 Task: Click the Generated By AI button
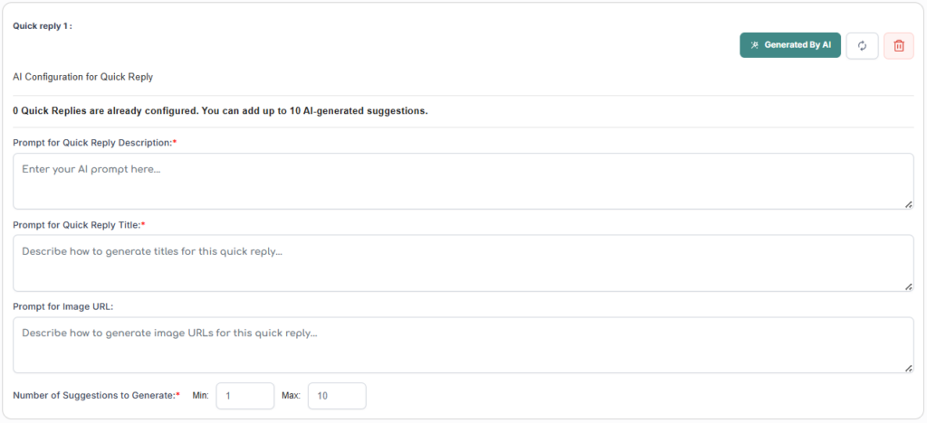790,45
